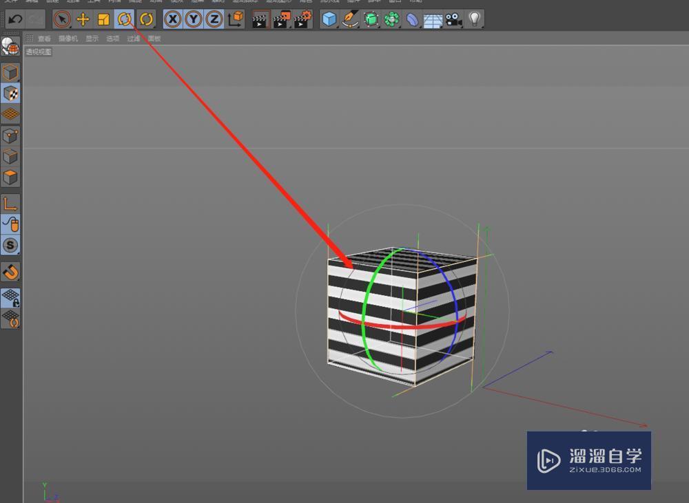Toggle the Z axis lock
Screen dimensions: 689x503
click(214, 19)
